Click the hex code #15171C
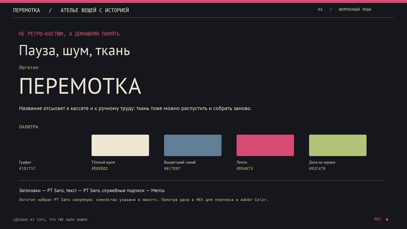The image size is (407, 229). (x=27, y=168)
